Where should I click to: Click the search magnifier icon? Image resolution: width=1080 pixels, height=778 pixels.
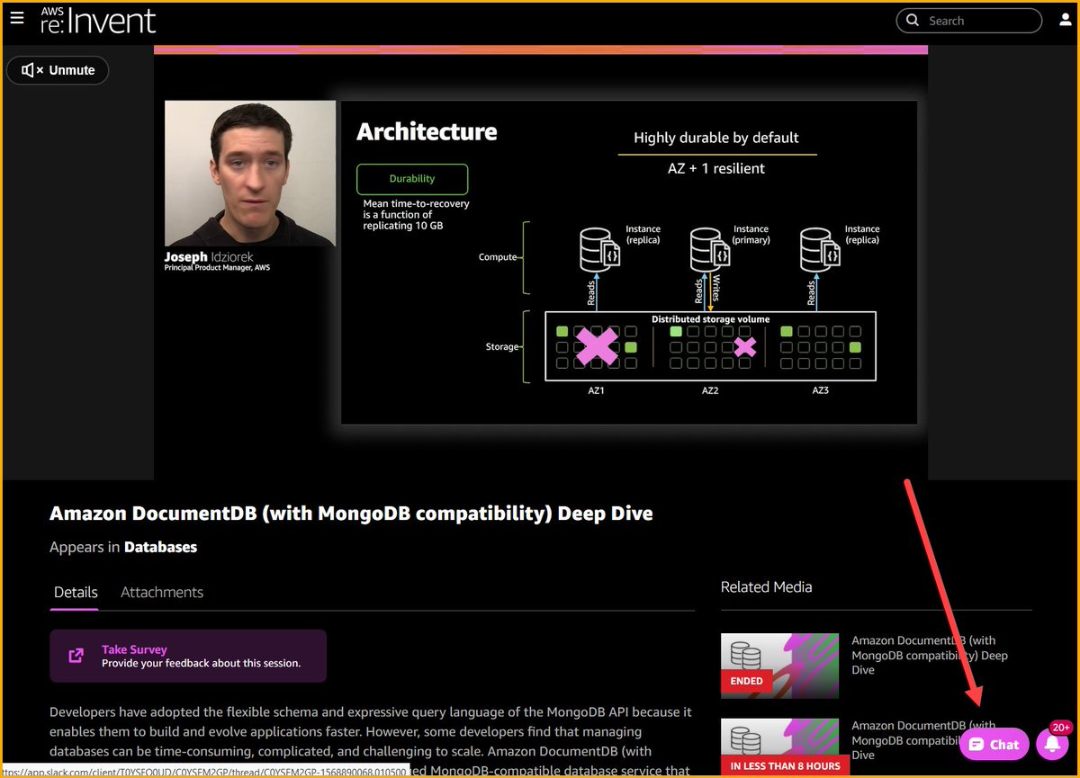[913, 21]
